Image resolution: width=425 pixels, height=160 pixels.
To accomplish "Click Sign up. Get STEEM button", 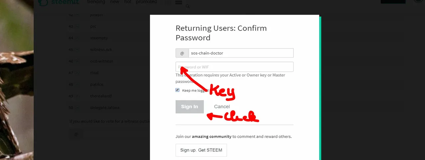I will pos(201,150).
